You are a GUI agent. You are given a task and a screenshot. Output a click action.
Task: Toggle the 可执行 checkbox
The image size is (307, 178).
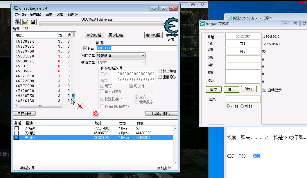tap(131, 86)
